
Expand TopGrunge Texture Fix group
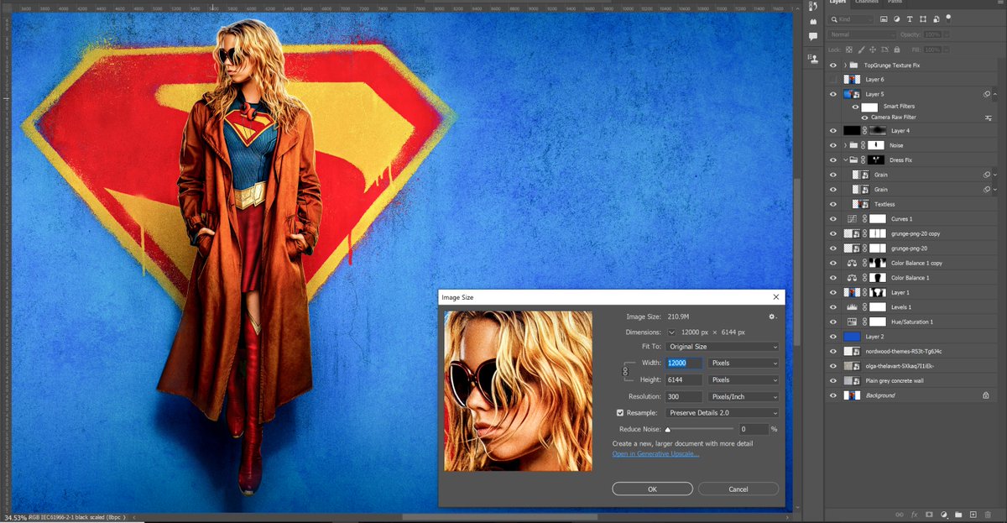tap(845, 65)
